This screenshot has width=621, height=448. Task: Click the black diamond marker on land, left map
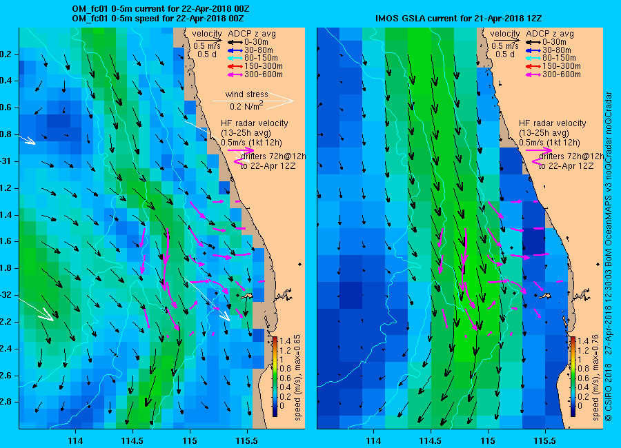[300, 264]
